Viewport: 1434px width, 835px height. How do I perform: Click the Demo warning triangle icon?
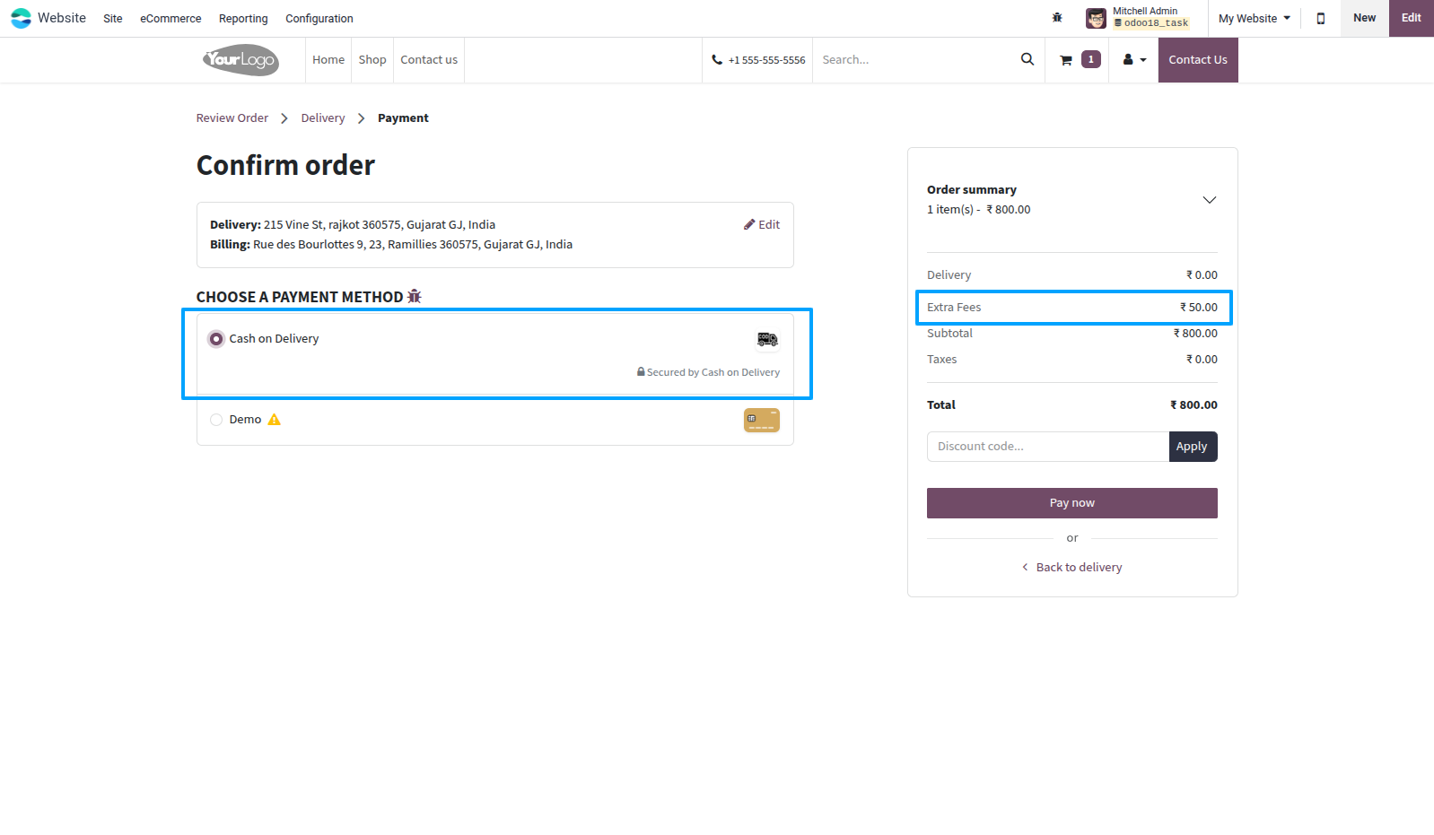pyautogui.click(x=275, y=419)
